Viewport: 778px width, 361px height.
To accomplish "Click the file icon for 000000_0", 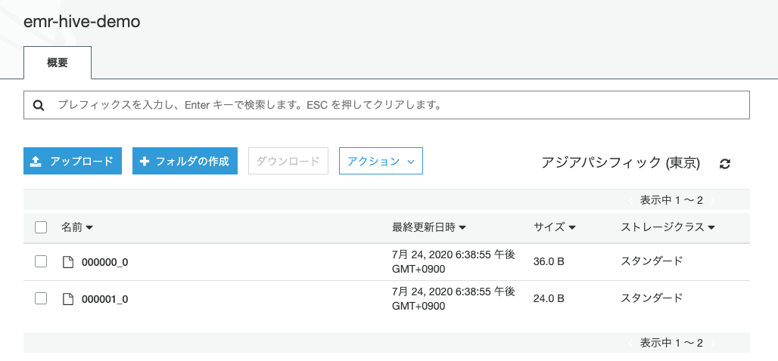I will click(x=68, y=262).
